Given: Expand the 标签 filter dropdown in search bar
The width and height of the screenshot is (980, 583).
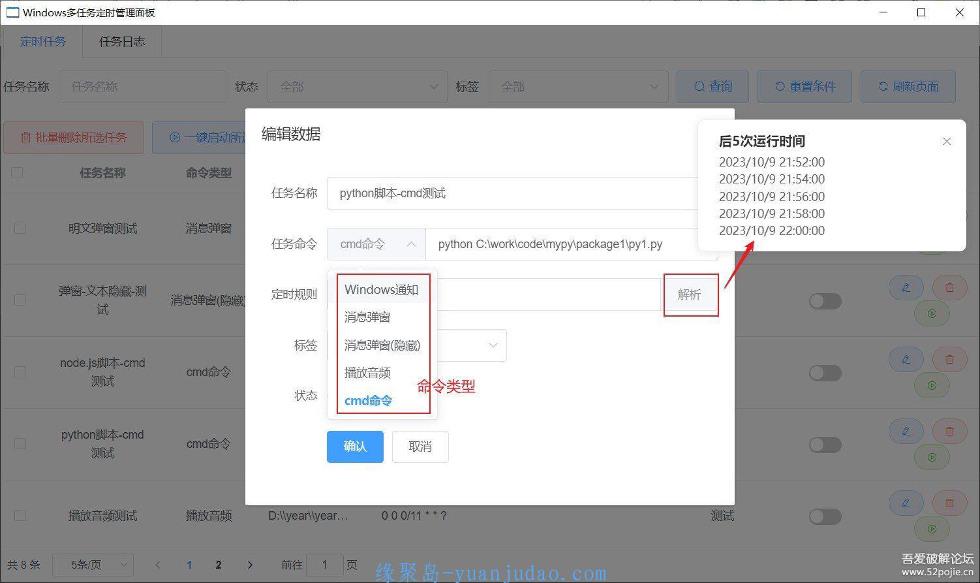Looking at the screenshot, I should tap(578, 87).
